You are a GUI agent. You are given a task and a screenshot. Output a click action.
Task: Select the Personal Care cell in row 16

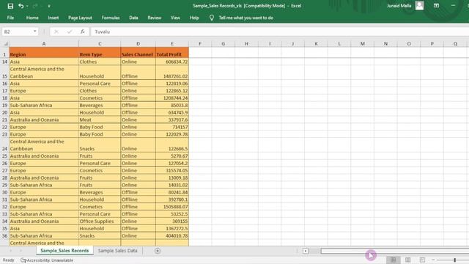tap(100, 84)
